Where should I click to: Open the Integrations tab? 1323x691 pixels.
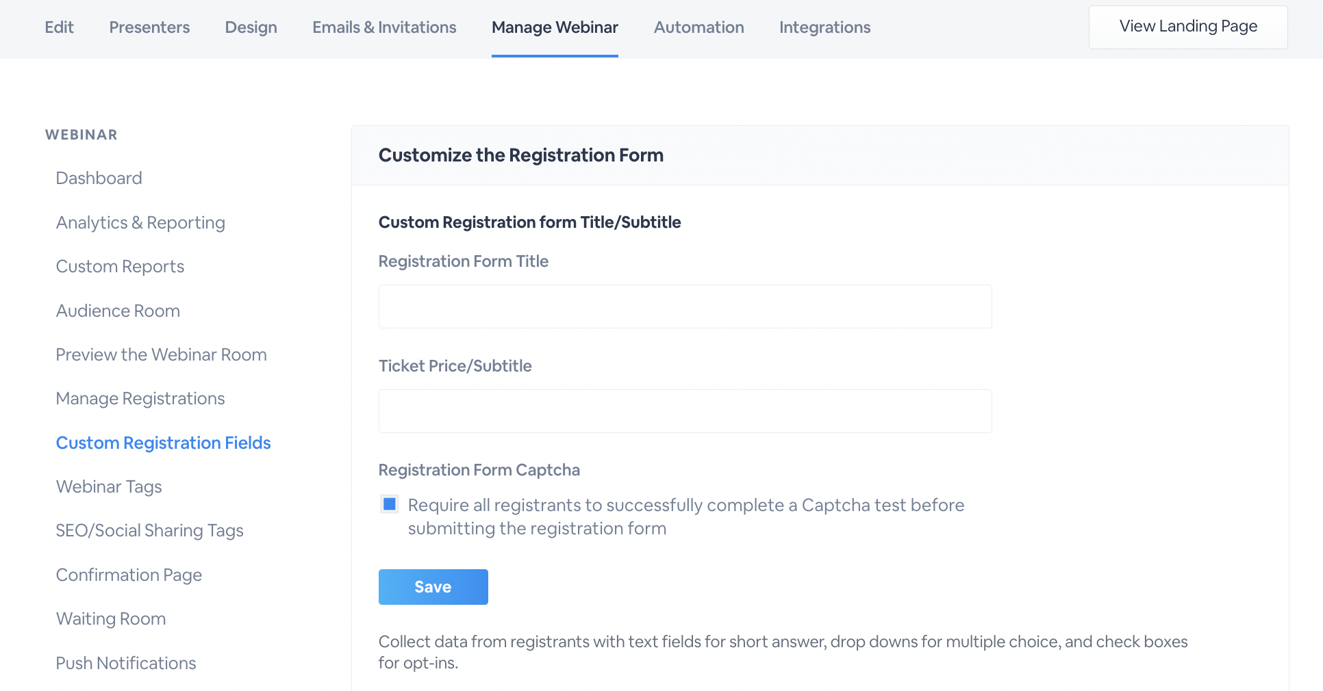824,27
